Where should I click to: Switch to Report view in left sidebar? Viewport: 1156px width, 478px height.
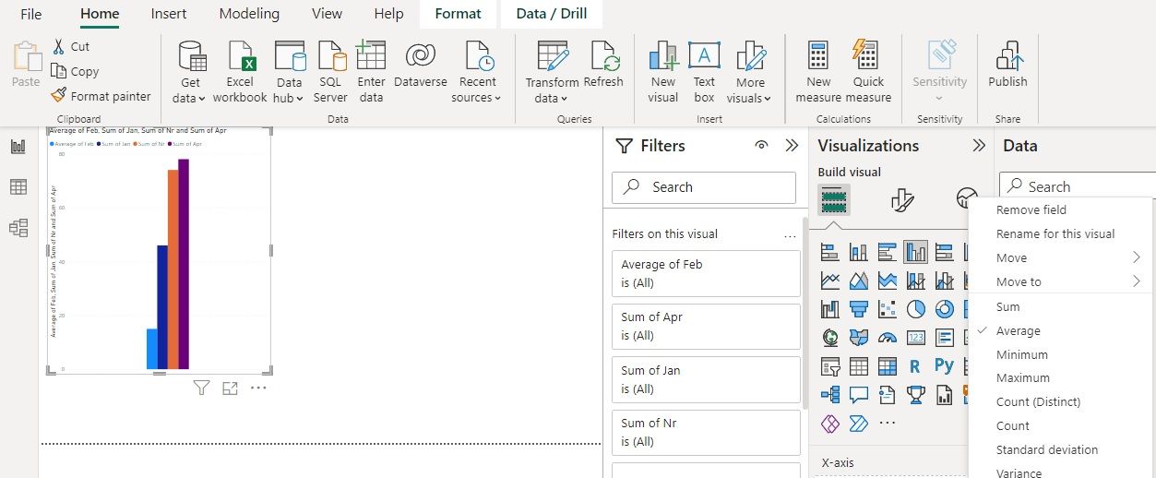(18, 147)
